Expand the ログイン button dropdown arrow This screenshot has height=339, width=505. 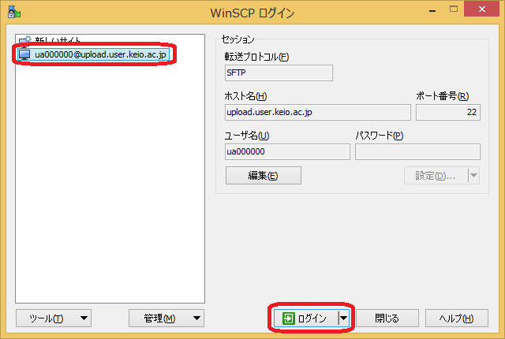(343, 319)
